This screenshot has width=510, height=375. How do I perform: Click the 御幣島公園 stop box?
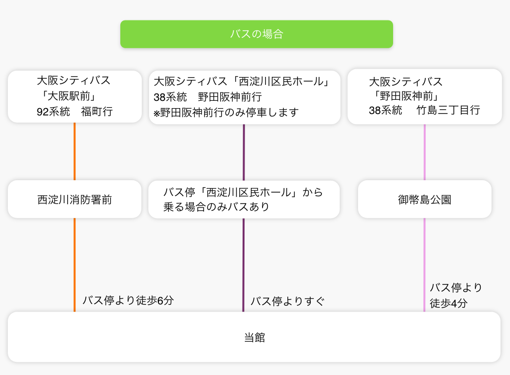pos(424,199)
